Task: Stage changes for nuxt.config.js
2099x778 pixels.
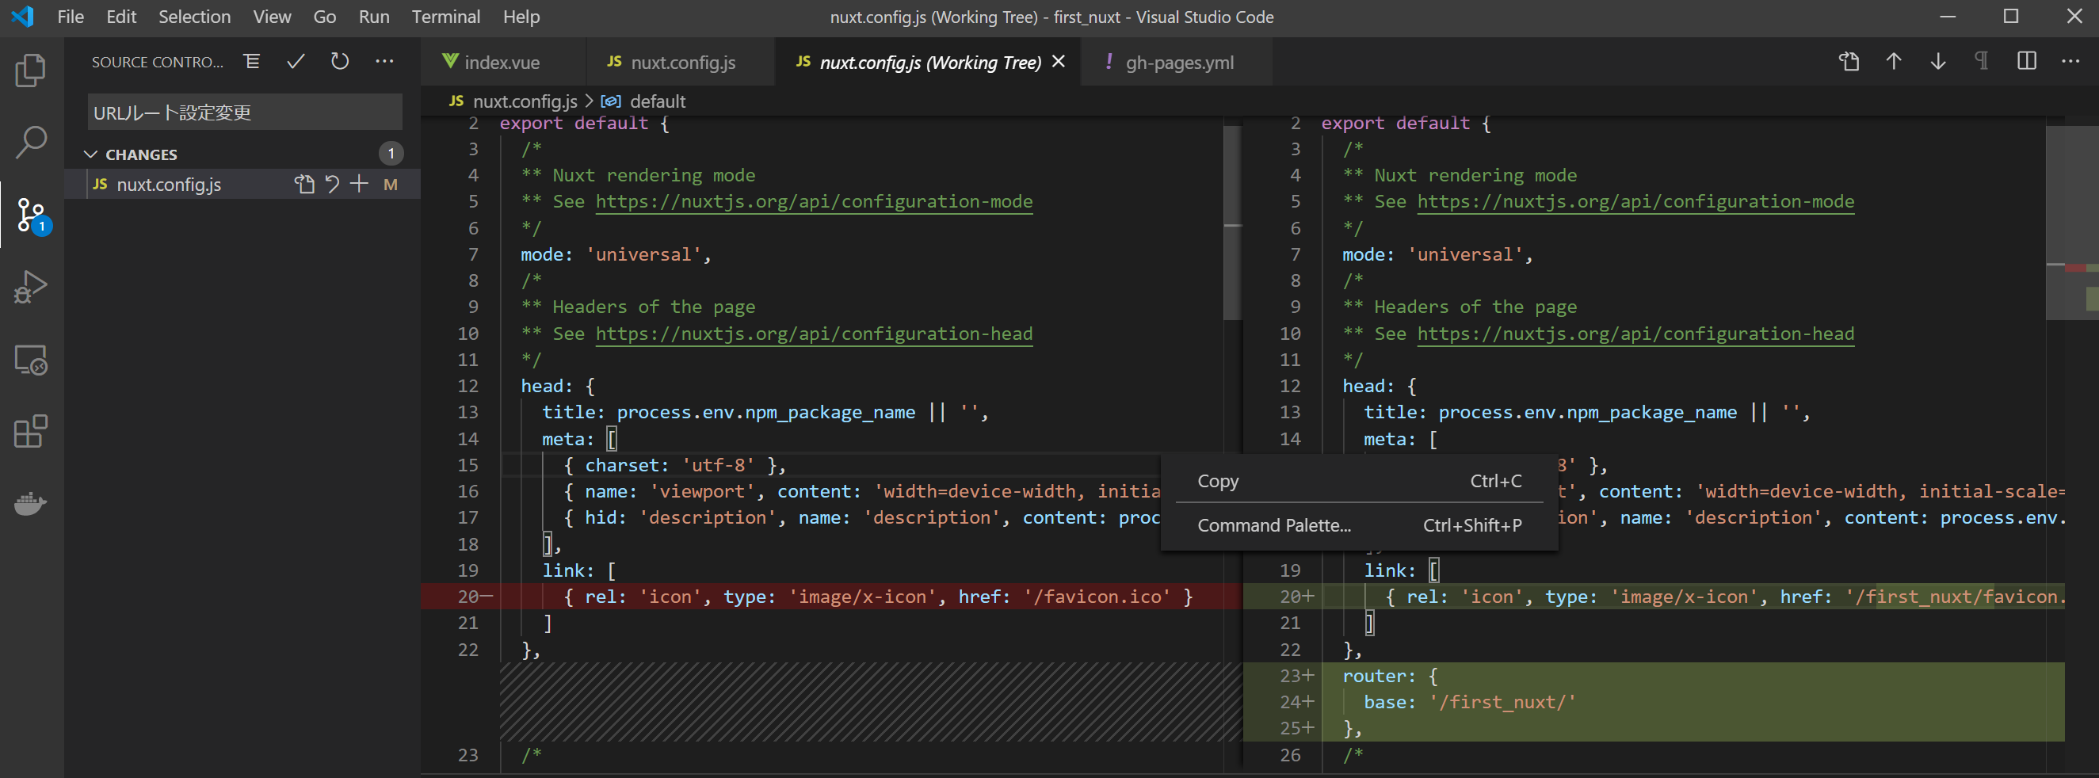Action: [x=359, y=184]
